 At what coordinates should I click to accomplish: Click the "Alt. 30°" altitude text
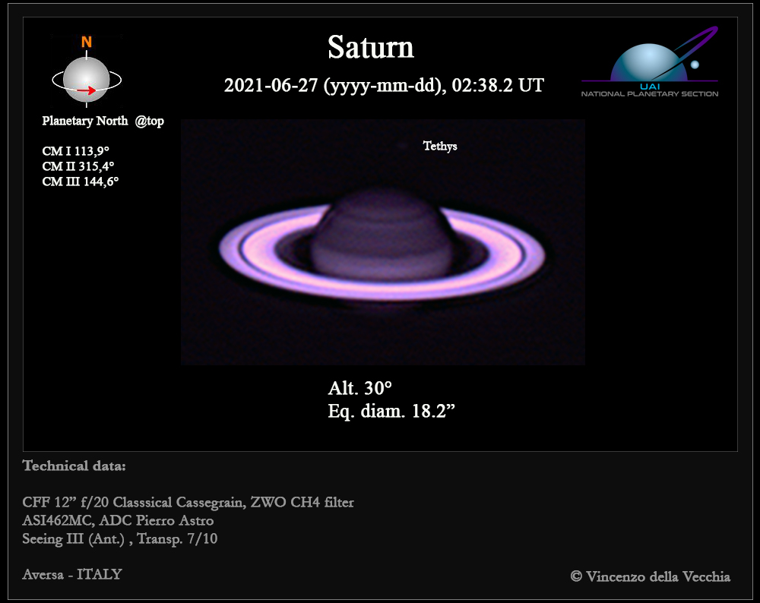pos(359,388)
